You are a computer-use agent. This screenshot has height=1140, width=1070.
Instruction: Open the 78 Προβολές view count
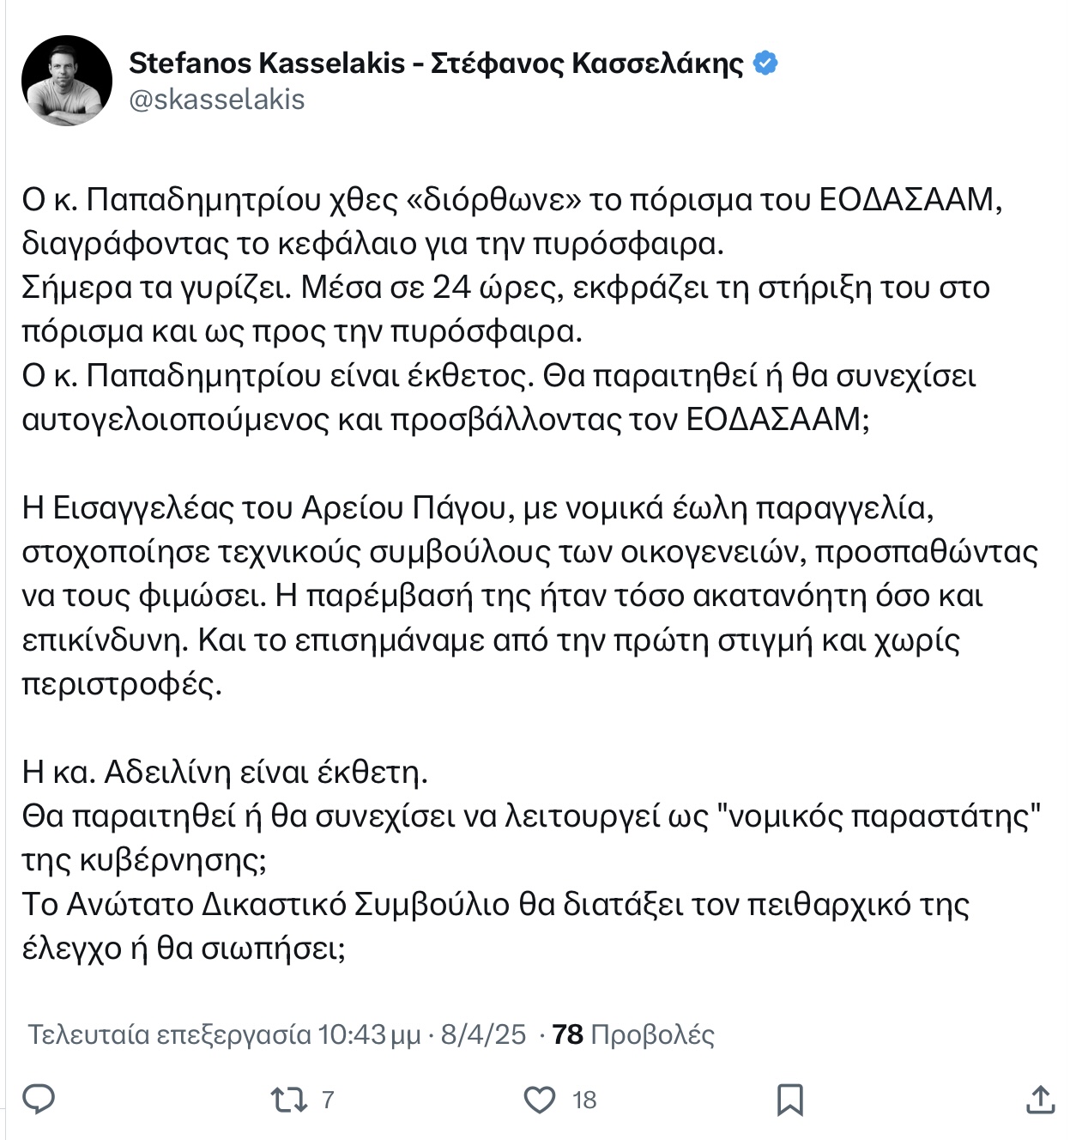[633, 1034]
